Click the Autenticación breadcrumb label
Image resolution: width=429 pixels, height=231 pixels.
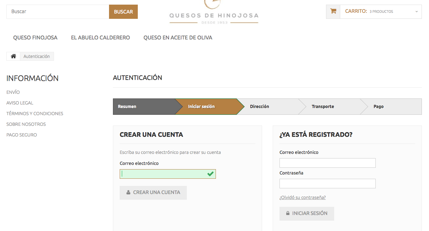(37, 56)
